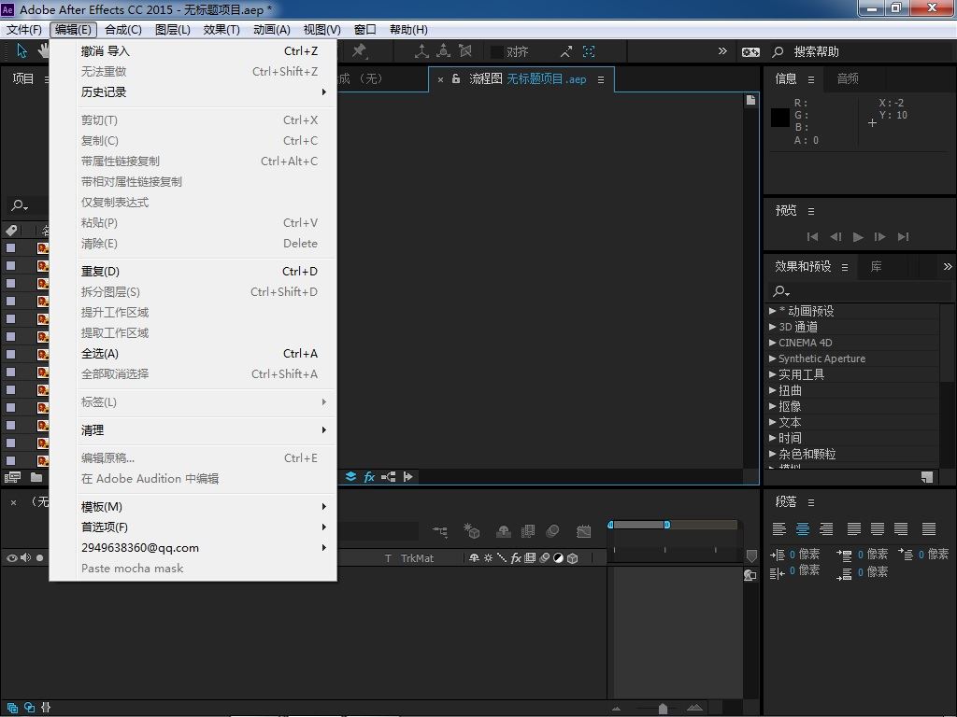Select the Selection arrow tool
Viewport: 957px width, 717px height.
(x=22, y=50)
